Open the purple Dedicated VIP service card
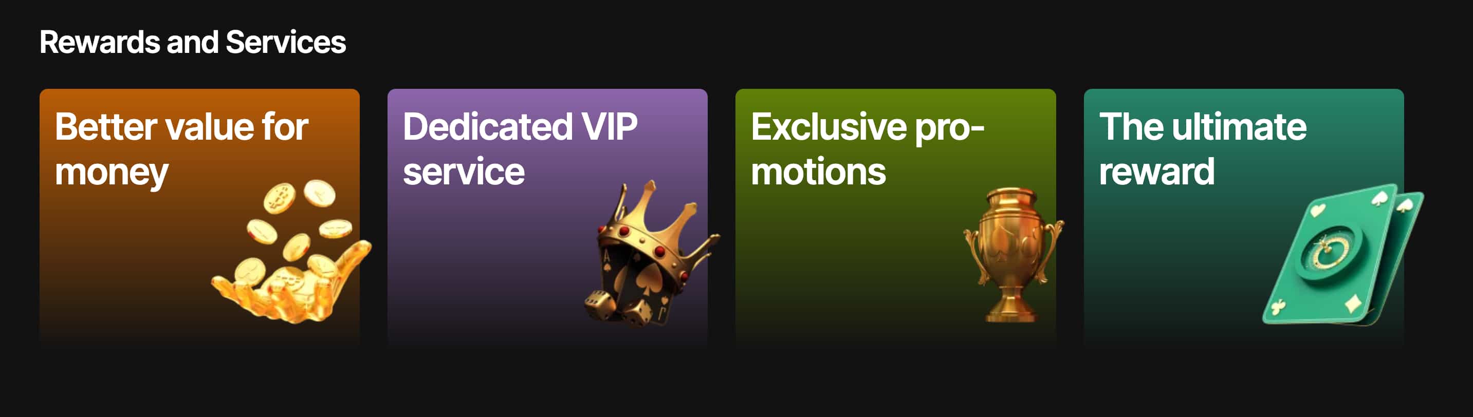Screen dimensions: 1473x417 [547, 218]
